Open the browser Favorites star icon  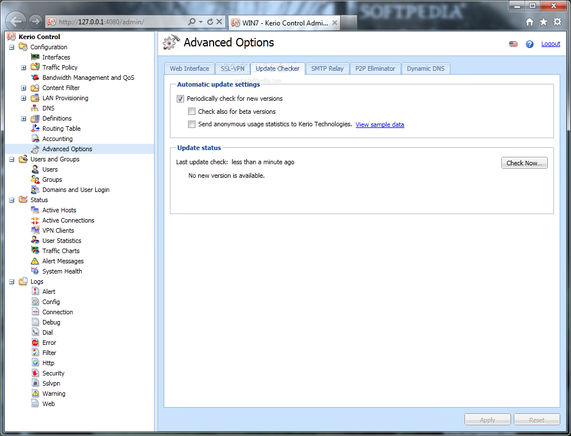pyautogui.click(x=543, y=22)
